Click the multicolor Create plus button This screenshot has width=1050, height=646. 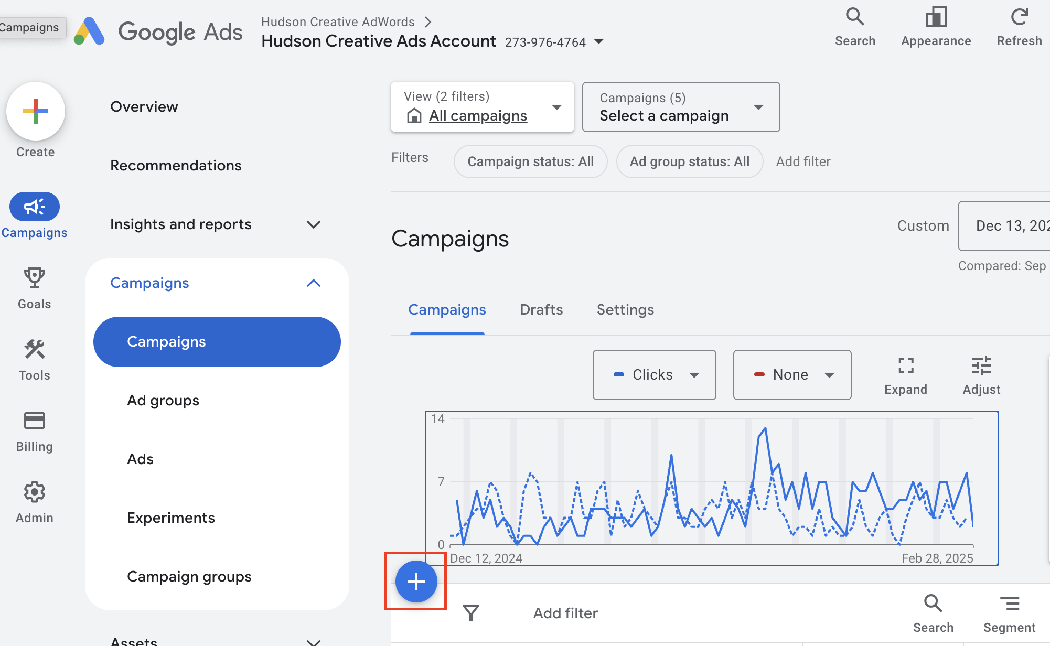36,111
